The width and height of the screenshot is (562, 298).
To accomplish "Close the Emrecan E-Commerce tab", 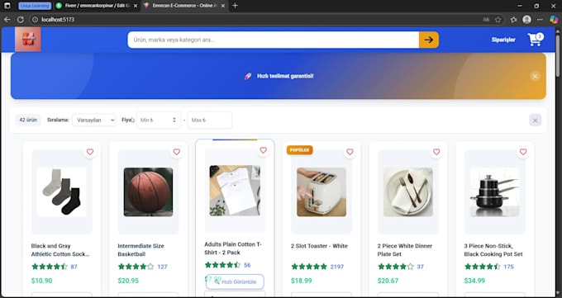I will 223,6.
